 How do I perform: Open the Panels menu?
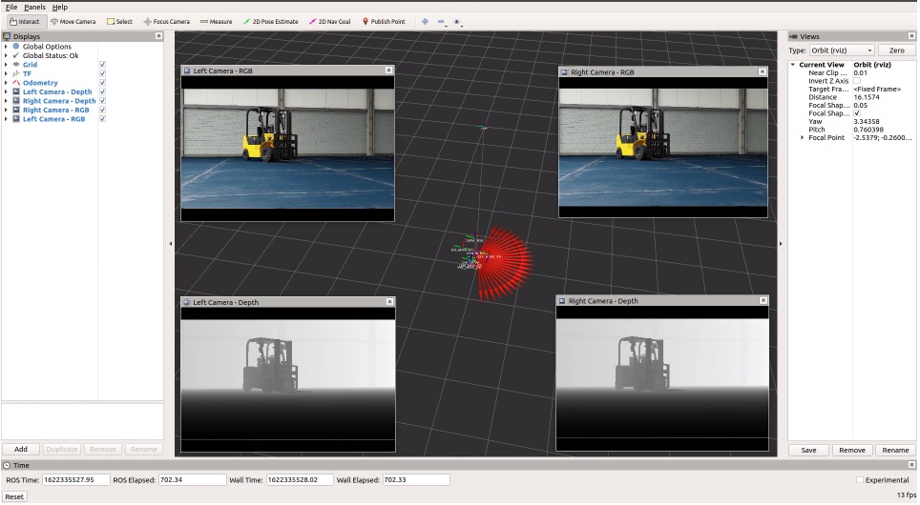click(34, 7)
